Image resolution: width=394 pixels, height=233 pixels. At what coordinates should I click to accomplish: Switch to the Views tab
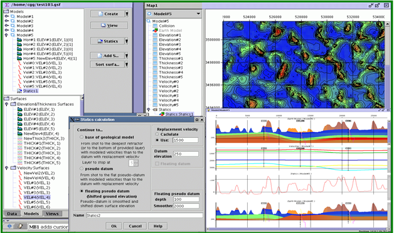pyautogui.click(x=52, y=214)
